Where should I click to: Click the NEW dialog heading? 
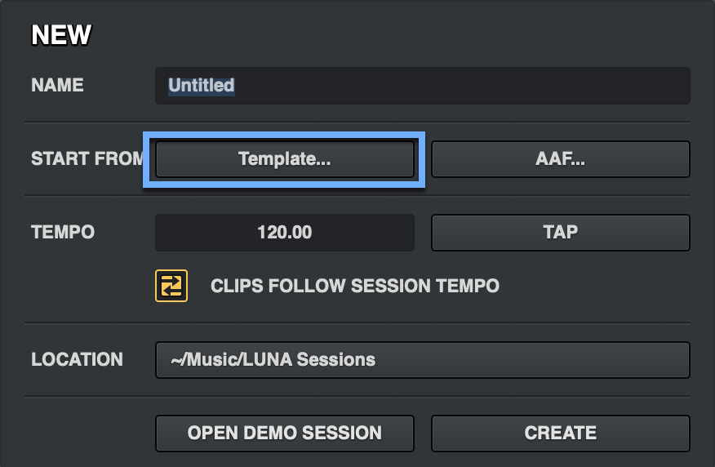(61, 35)
